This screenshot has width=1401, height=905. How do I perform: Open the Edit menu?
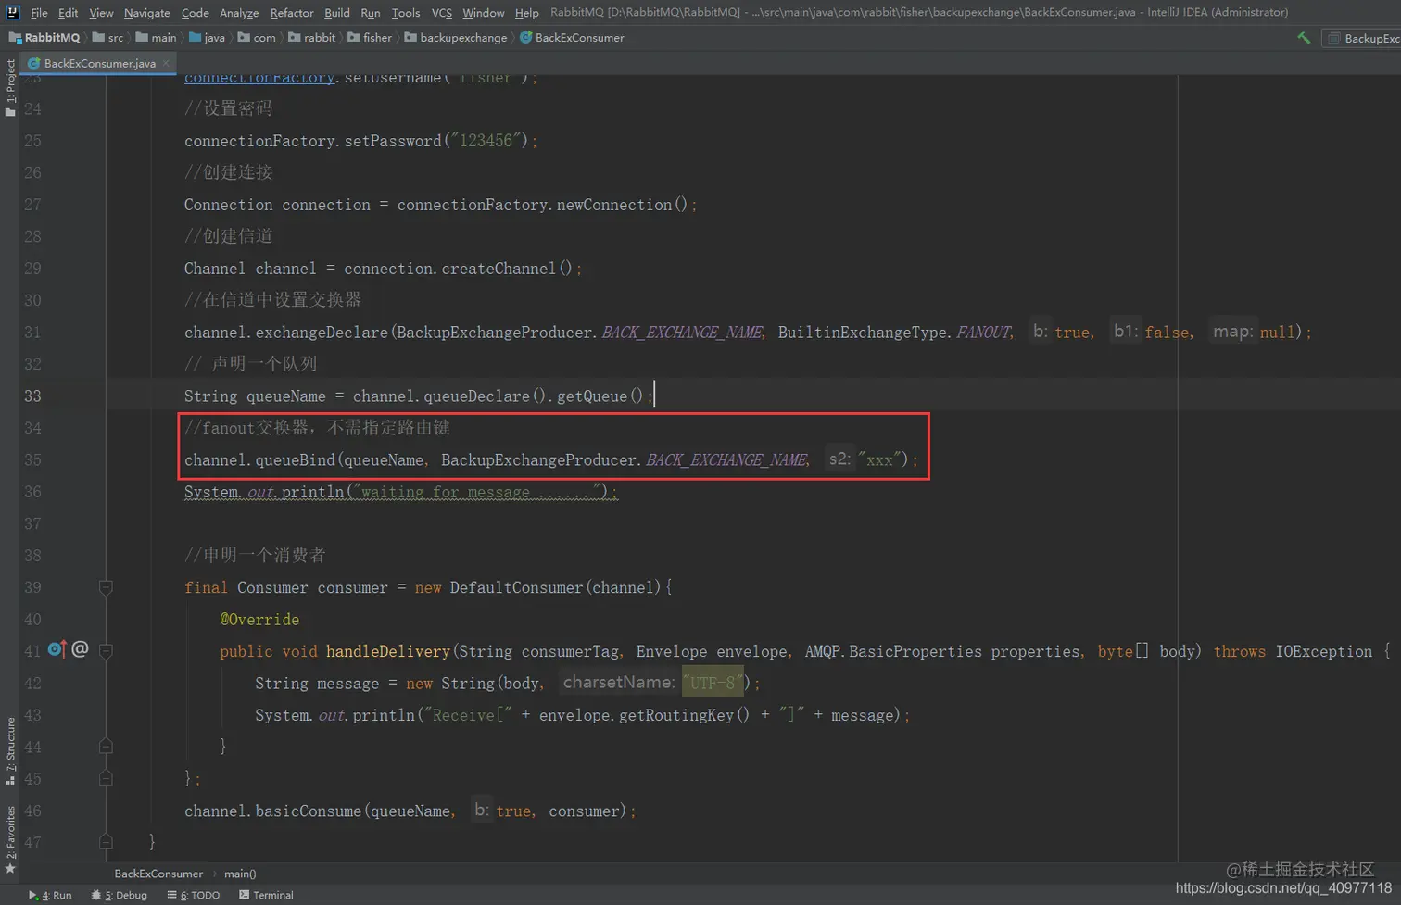point(68,13)
